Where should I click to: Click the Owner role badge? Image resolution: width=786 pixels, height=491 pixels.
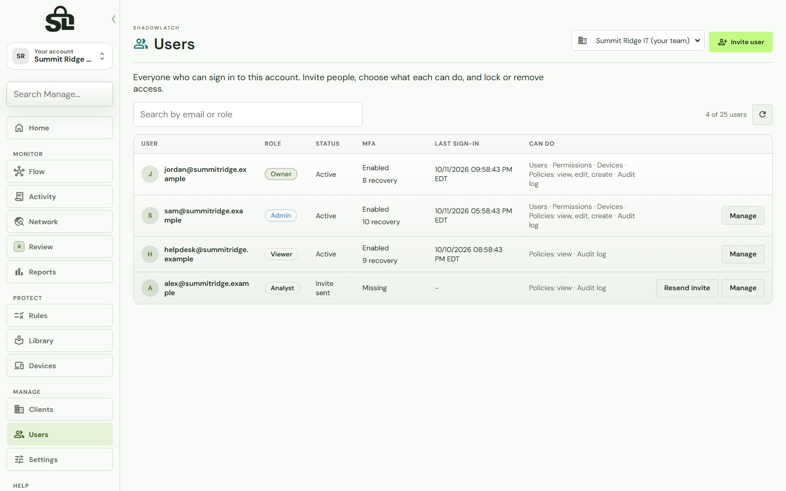[x=281, y=174]
